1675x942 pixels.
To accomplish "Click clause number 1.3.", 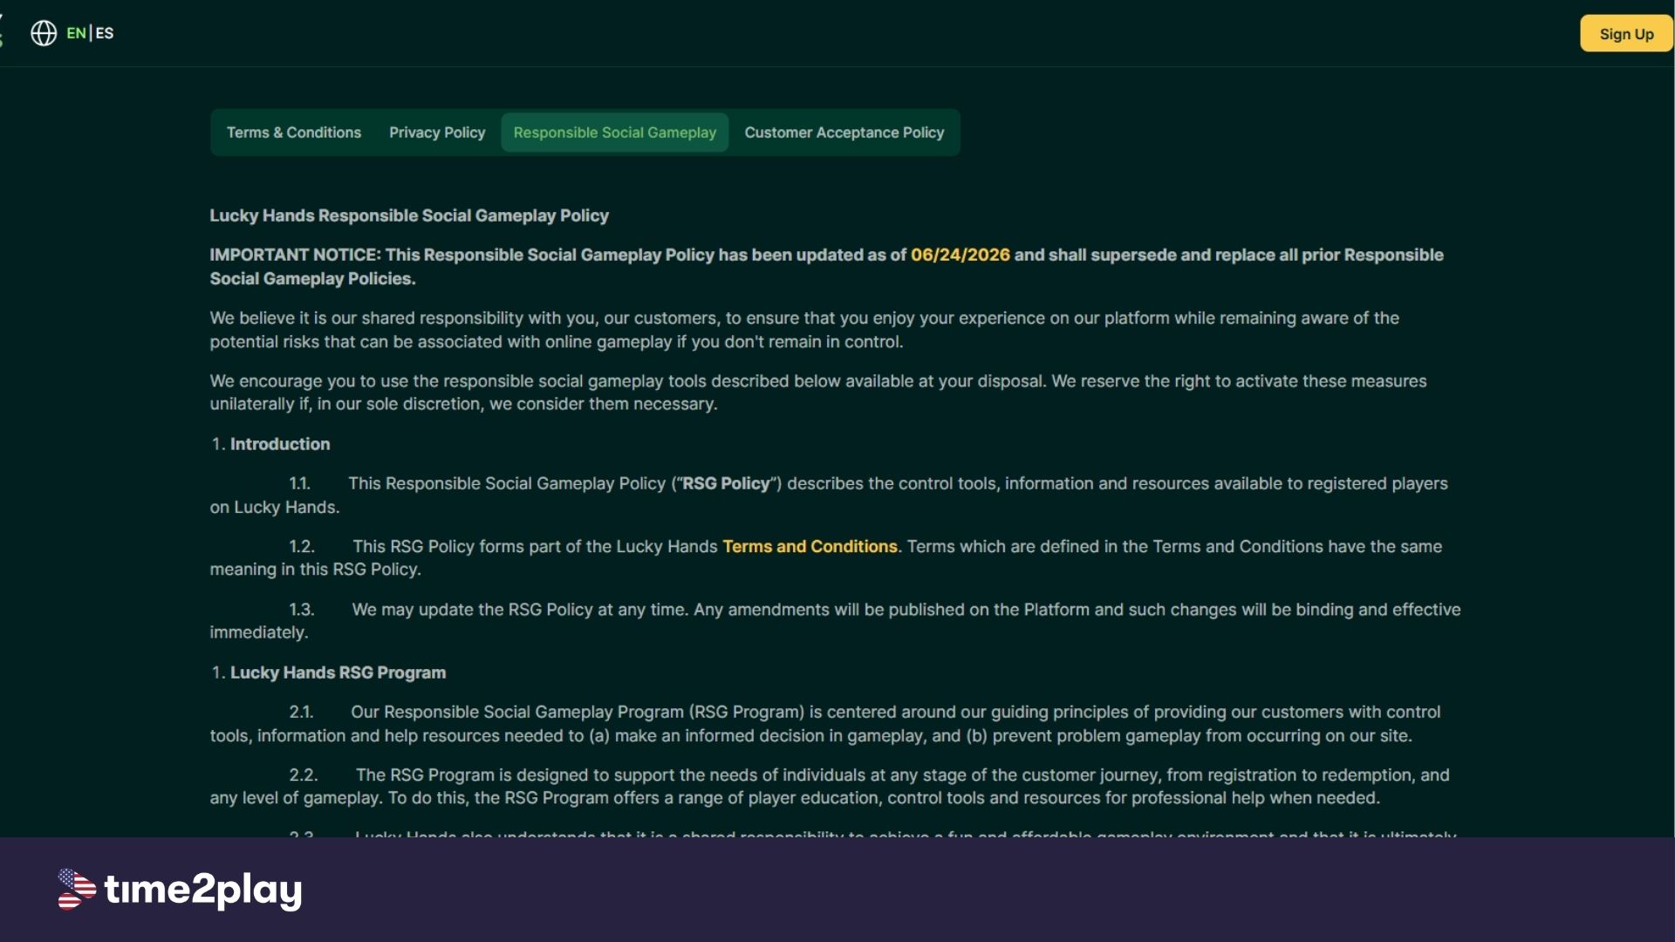I will [x=302, y=610].
